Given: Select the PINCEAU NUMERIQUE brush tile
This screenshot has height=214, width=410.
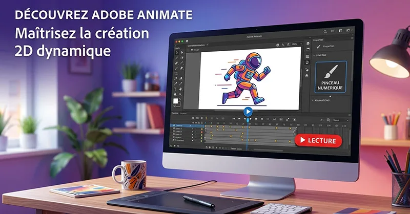Looking at the screenshot, I should tap(331, 77).
